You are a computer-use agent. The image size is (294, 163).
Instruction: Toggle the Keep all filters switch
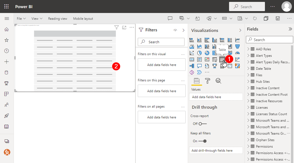202,141
